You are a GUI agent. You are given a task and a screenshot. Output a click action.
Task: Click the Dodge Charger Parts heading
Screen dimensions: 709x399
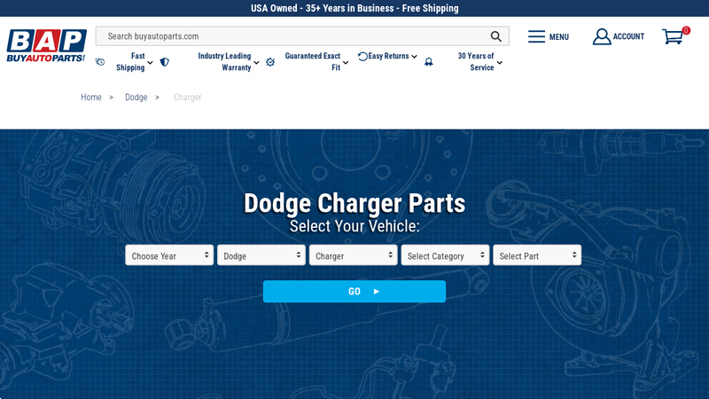coord(354,203)
